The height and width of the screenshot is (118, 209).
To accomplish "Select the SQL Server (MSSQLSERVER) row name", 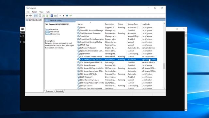I will (91, 59).
